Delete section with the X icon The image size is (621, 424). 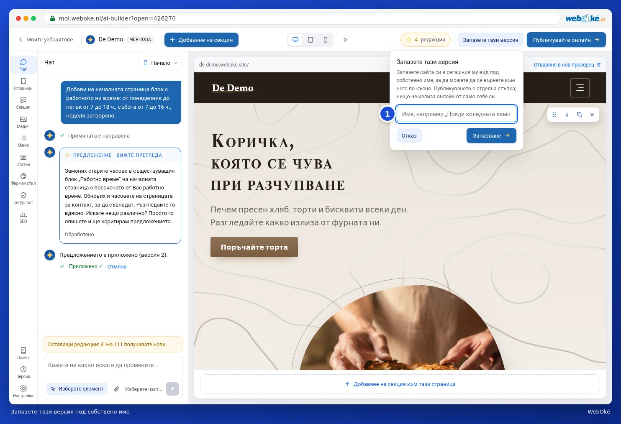592,115
